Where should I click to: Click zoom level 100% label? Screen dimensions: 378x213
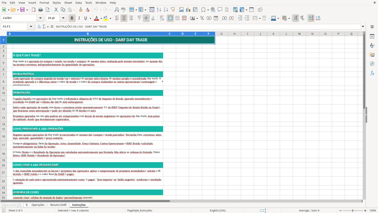pyautogui.click(x=373, y=210)
